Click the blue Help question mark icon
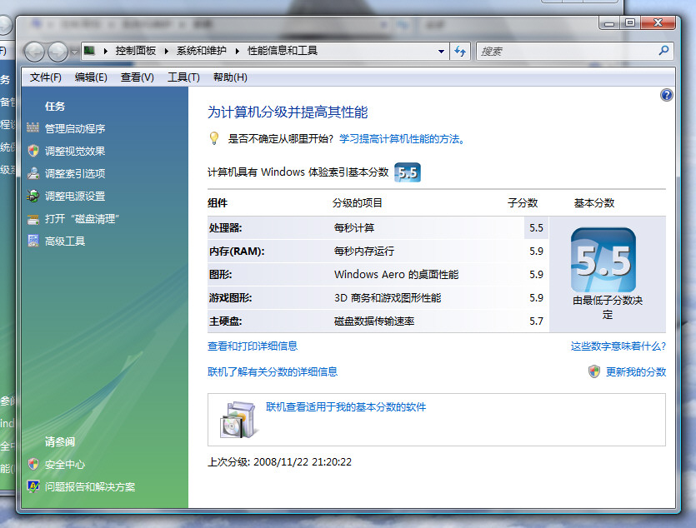 (x=666, y=95)
